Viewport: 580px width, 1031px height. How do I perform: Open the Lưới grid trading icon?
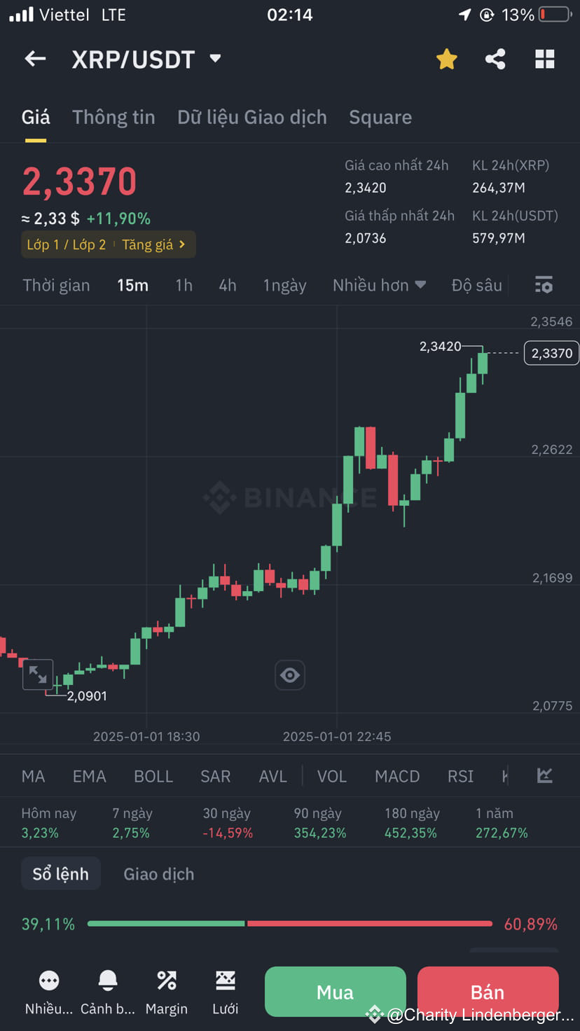pyautogui.click(x=226, y=981)
